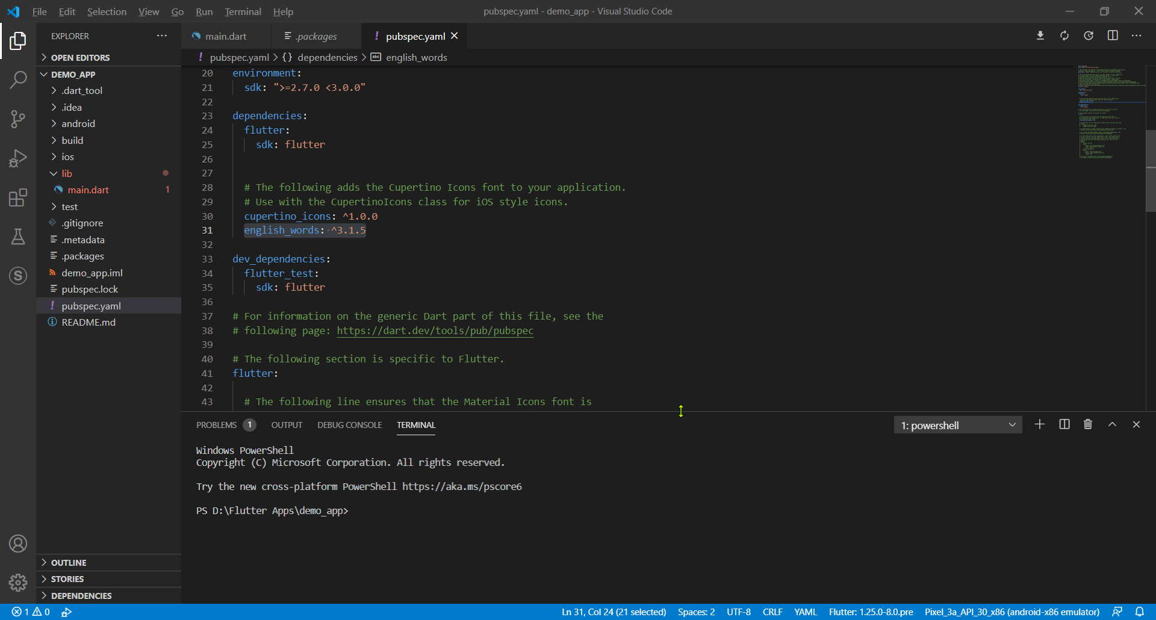Screen dimensions: 1156x620
Task: Split the terminal pane
Action: 1064,425
